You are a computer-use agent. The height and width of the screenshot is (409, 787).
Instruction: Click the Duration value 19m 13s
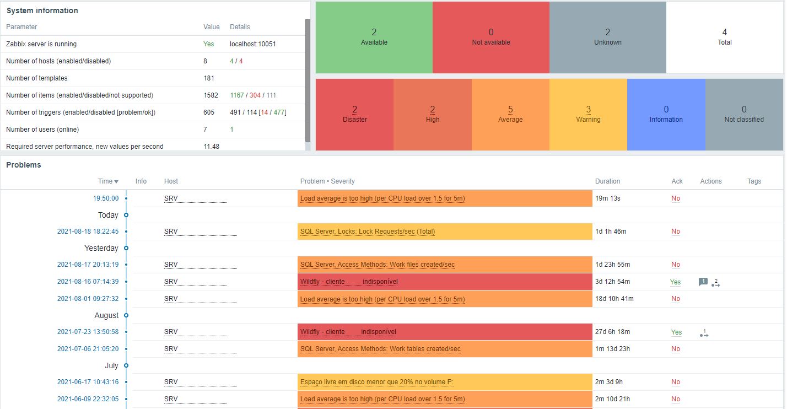(608, 198)
